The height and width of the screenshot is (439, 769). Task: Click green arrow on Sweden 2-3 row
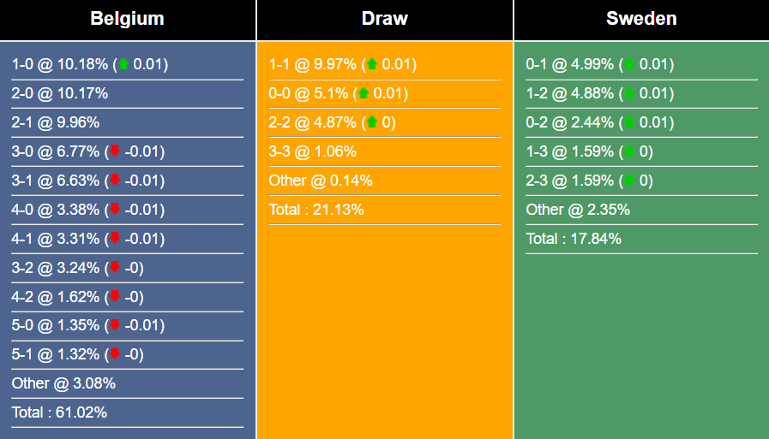pyautogui.click(x=630, y=181)
